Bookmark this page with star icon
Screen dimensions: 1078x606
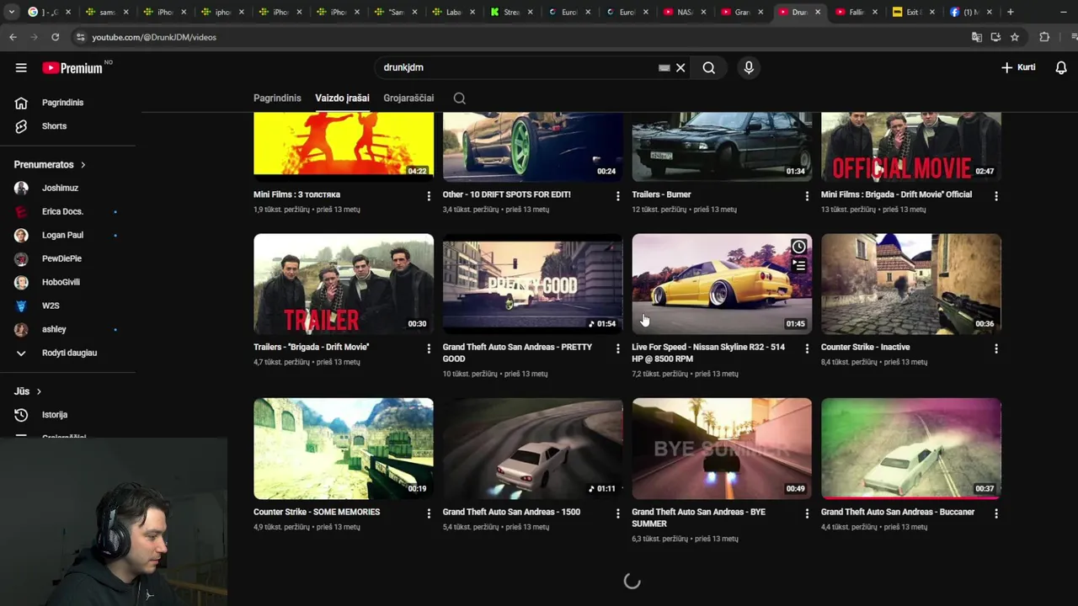[x=1015, y=37]
